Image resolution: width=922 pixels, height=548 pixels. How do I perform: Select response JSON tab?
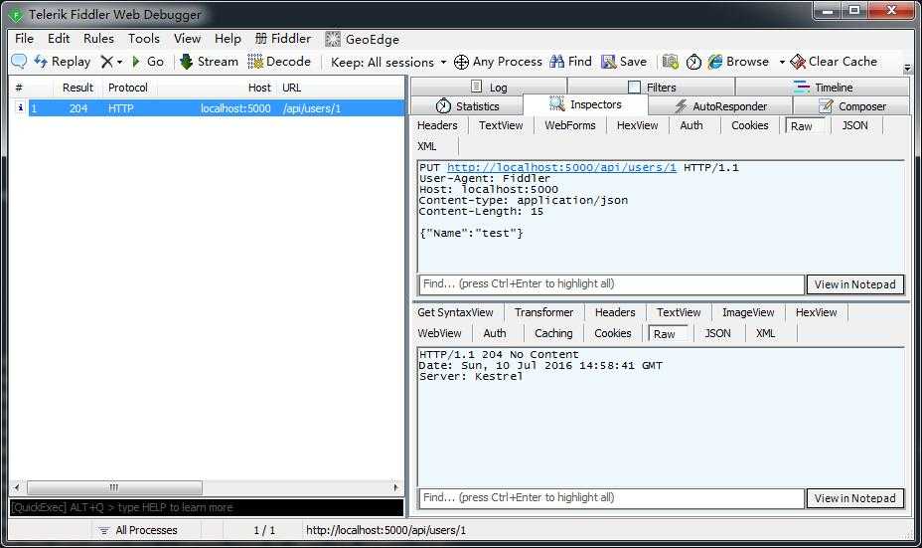[717, 333]
